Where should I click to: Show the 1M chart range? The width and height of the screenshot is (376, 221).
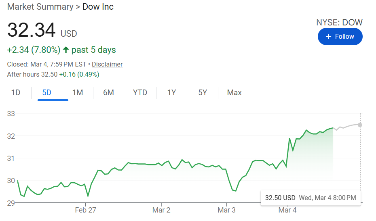(78, 93)
